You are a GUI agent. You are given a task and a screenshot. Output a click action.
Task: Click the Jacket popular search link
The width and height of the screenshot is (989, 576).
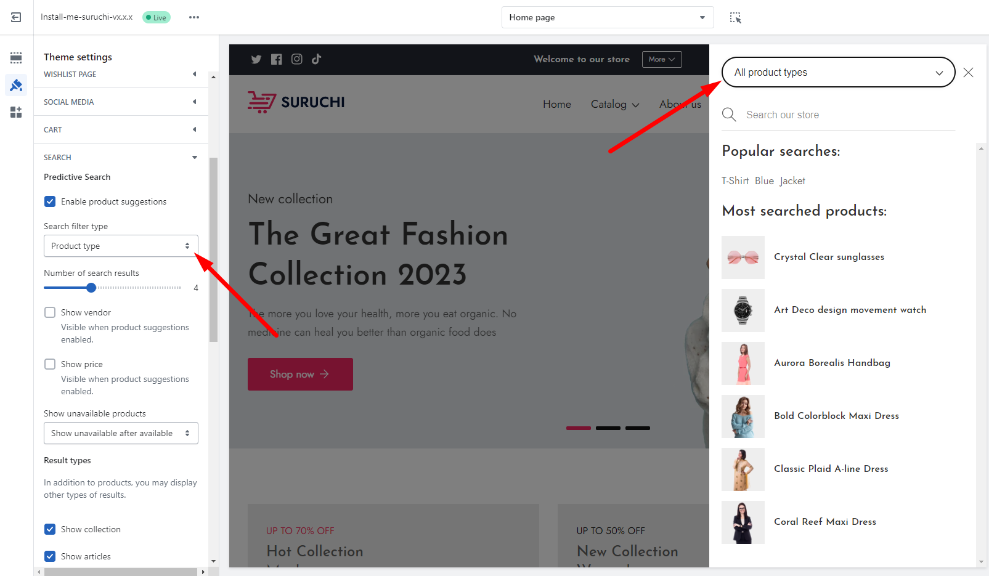pyautogui.click(x=792, y=181)
